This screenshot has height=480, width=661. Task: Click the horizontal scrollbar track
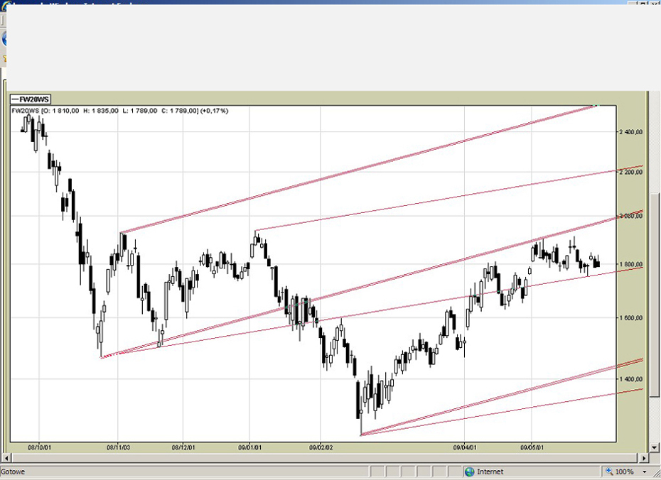point(325,457)
